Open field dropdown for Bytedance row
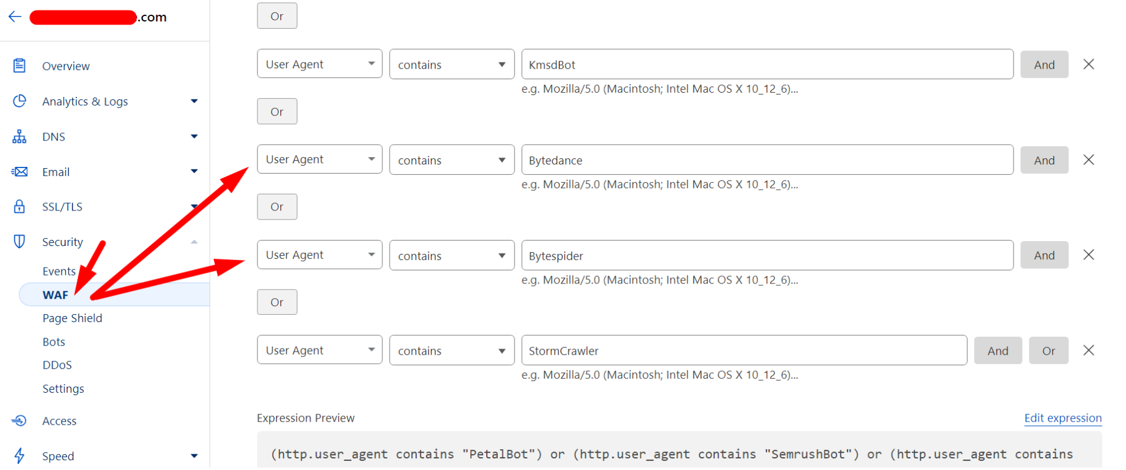The width and height of the screenshot is (1126, 470). click(x=320, y=160)
